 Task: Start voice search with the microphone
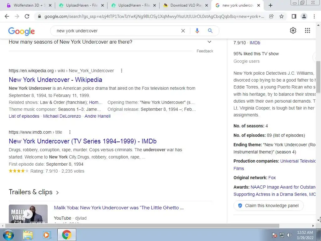(x=197, y=31)
